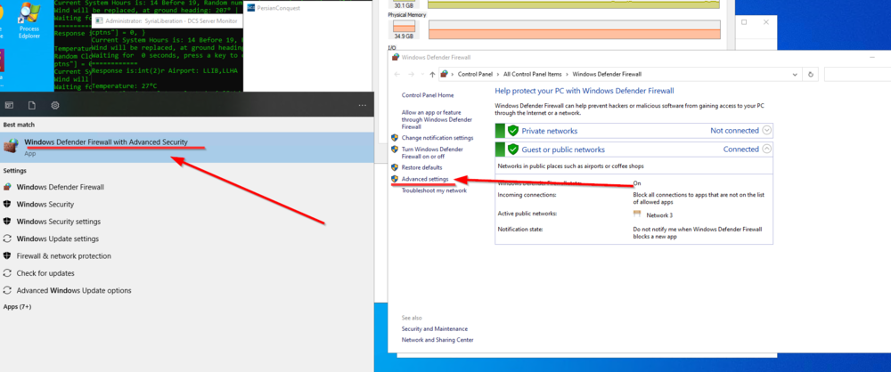
Task: Open Windows Security settings result
Action: (x=59, y=222)
